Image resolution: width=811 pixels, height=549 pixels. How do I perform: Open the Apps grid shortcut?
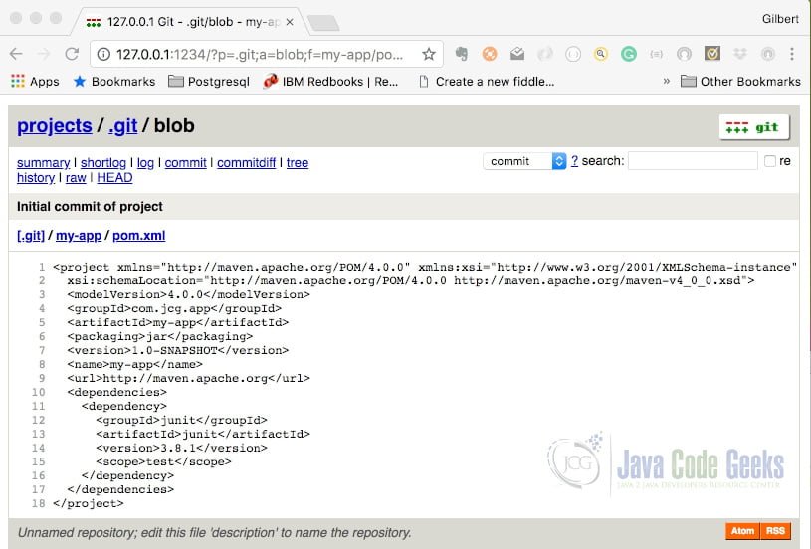point(35,82)
